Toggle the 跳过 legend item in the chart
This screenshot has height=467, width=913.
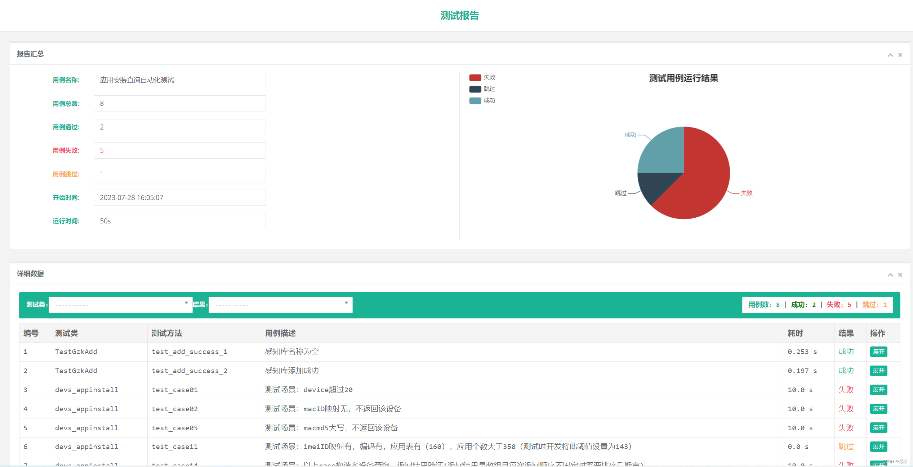482,89
